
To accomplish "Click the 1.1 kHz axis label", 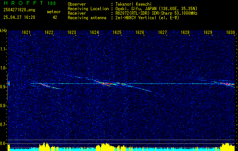I will [x=3, y=49].
